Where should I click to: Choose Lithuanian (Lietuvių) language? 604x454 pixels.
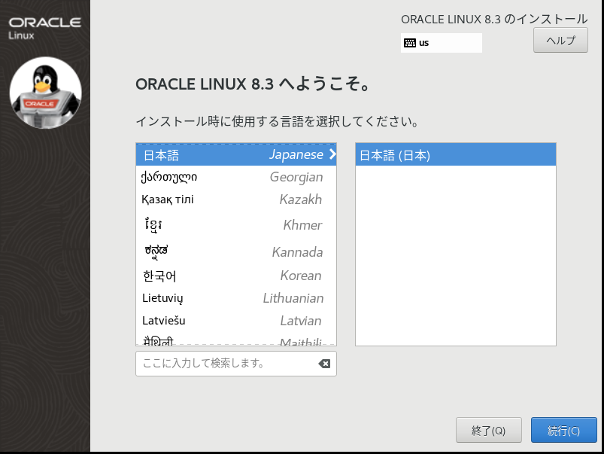coord(235,298)
